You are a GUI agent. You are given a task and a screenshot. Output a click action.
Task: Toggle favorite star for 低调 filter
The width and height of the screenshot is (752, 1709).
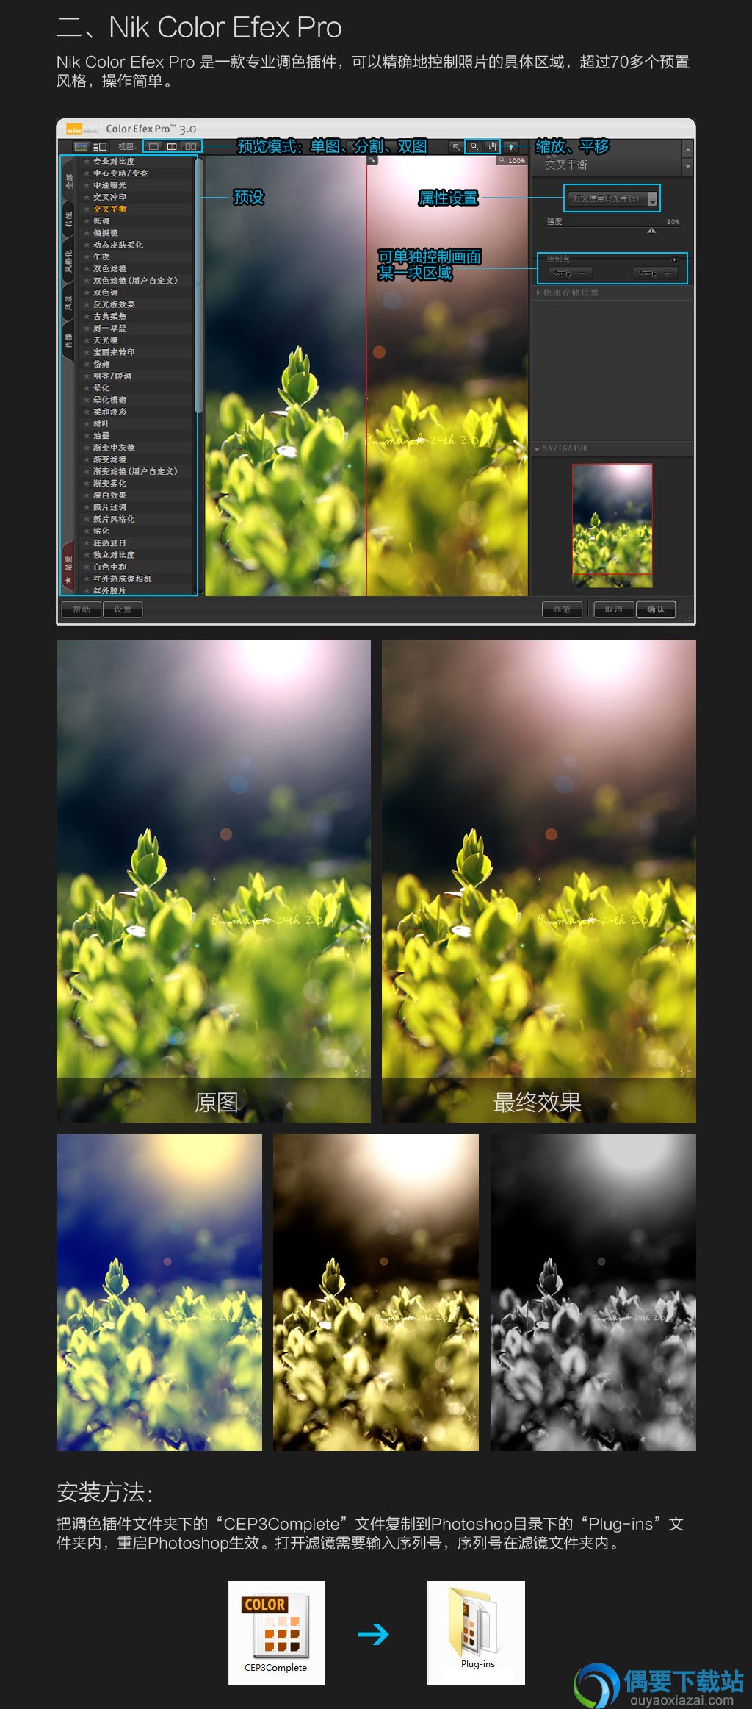point(87,221)
